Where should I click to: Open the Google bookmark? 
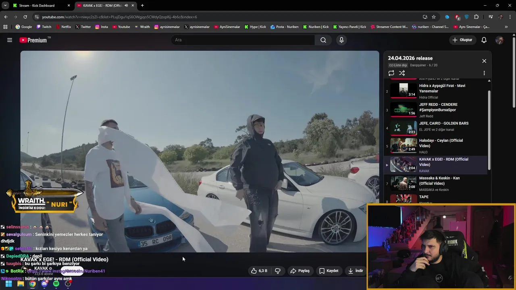click(24, 27)
